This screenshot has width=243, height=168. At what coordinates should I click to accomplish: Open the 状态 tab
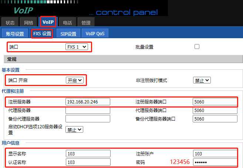point(10,22)
